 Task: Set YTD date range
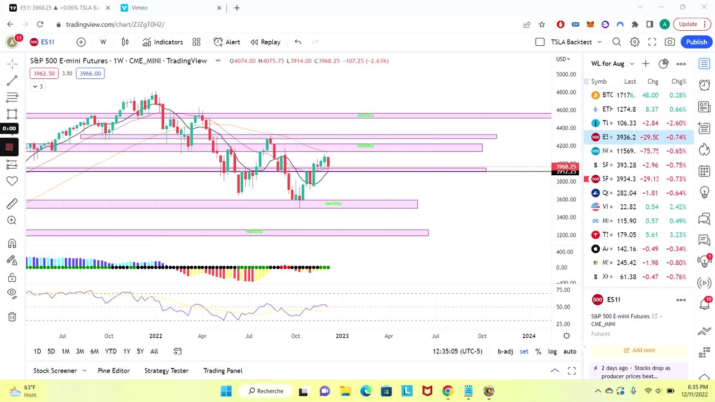pyautogui.click(x=111, y=351)
